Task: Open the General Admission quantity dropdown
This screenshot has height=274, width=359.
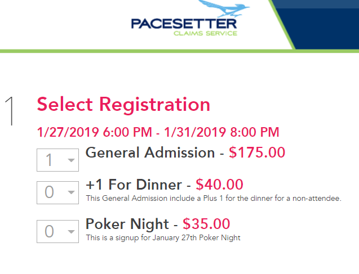Action: tap(57, 160)
